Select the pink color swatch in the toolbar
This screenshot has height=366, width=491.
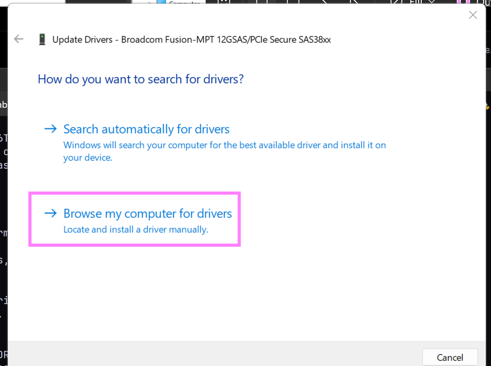coord(463,3)
